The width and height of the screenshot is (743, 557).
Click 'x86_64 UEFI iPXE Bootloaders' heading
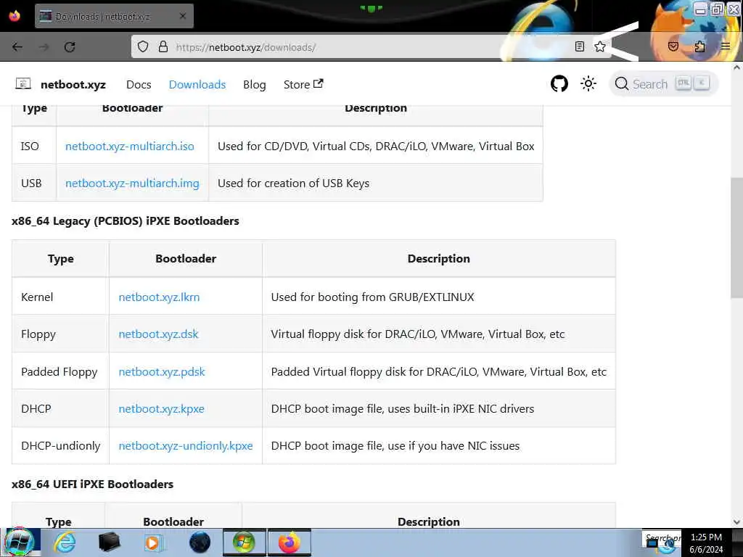pyautogui.click(x=92, y=484)
